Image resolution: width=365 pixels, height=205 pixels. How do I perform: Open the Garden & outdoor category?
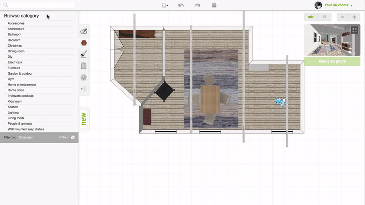pyautogui.click(x=20, y=73)
